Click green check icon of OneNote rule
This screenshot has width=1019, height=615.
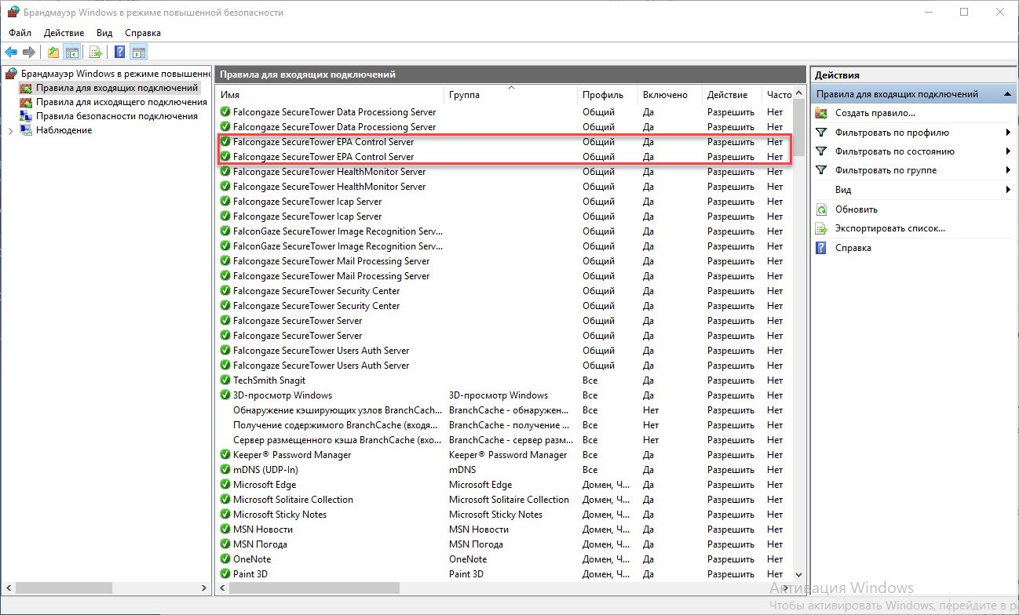coord(225,559)
